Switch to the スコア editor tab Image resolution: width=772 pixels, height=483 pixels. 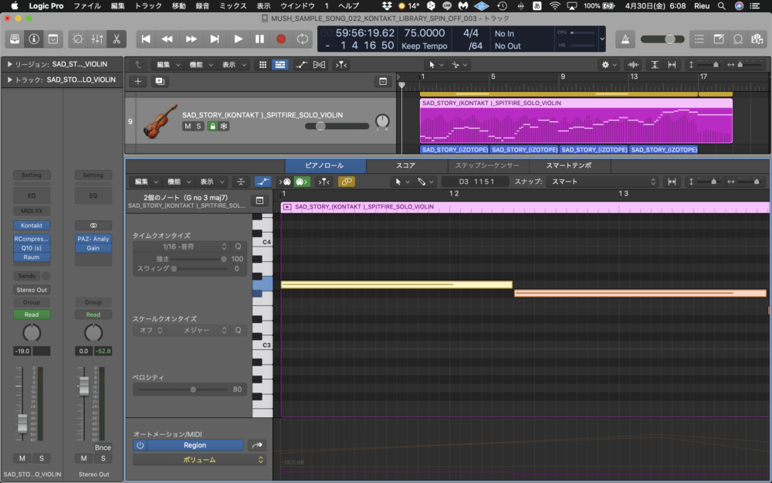tap(405, 165)
